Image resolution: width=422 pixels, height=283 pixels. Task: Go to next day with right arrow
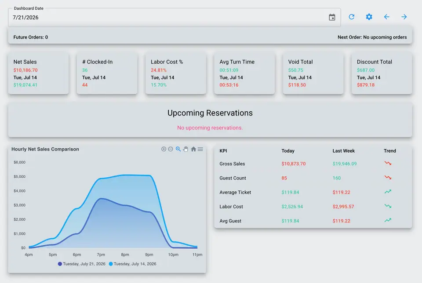tap(404, 17)
